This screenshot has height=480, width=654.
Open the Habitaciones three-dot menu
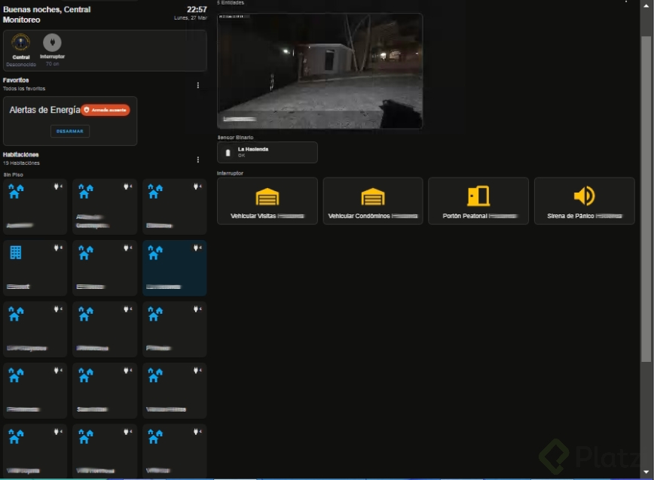[197, 159]
